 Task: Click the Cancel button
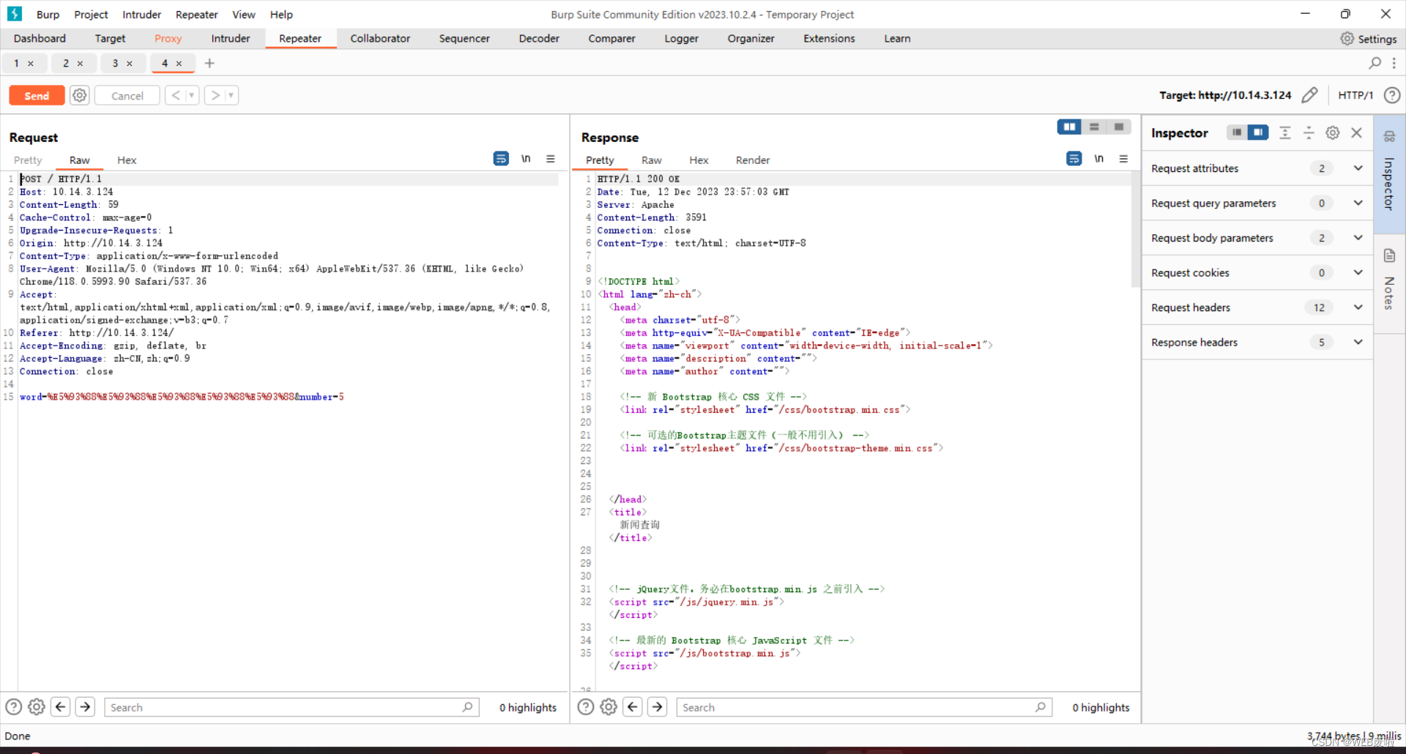pos(127,96)
